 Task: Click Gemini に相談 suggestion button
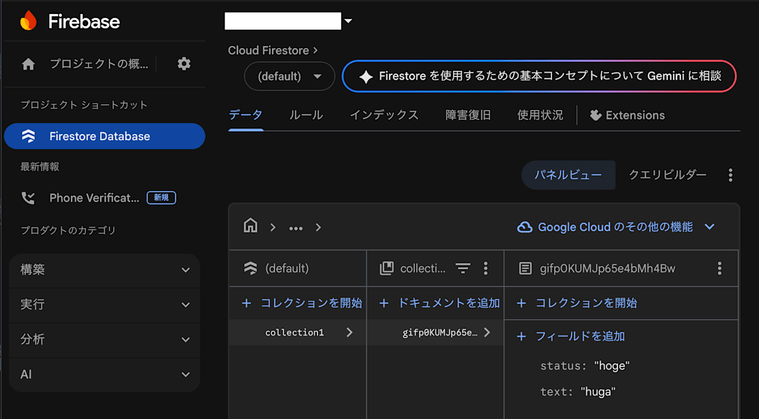[x=540, y=76]
